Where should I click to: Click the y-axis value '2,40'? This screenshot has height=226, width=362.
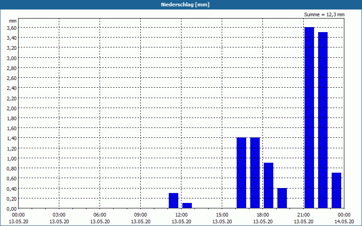tap(12, 88)
